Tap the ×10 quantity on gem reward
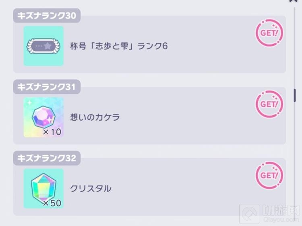The width and height of the screenshot is (302, 226). (52, 132)
